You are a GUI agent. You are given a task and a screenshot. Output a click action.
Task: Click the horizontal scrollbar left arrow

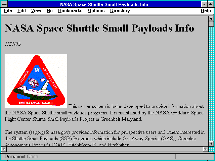pos(4,149)
